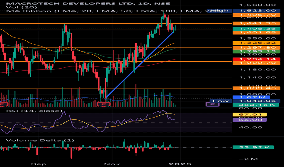
Task: Click the 2025 date label on time axis
Action: pyautogui.click(x=180, y=164)
